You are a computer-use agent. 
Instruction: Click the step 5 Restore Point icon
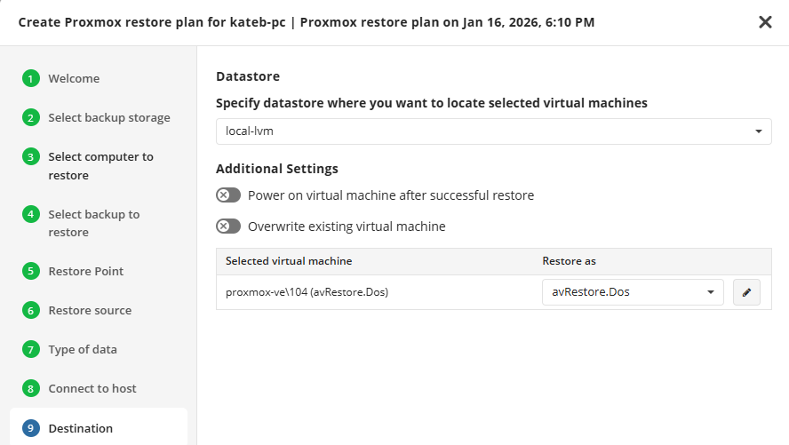(31, 272)
